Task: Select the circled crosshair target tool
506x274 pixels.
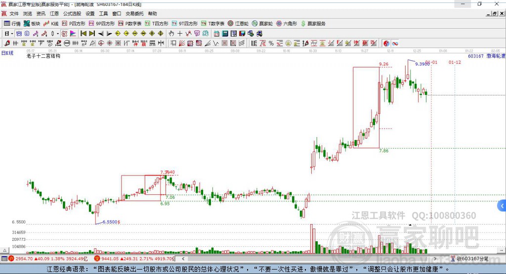Action: (x=101, y=43)
